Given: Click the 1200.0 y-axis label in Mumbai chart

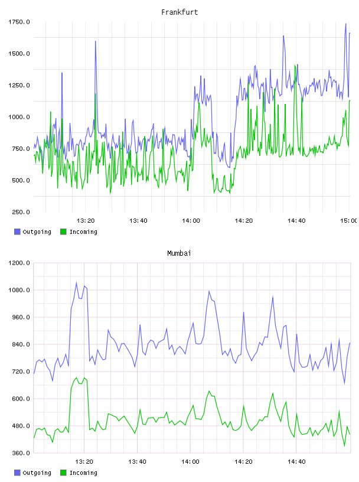Looking at the screenshot, I should pyautogui.click(x=19, y=263).
